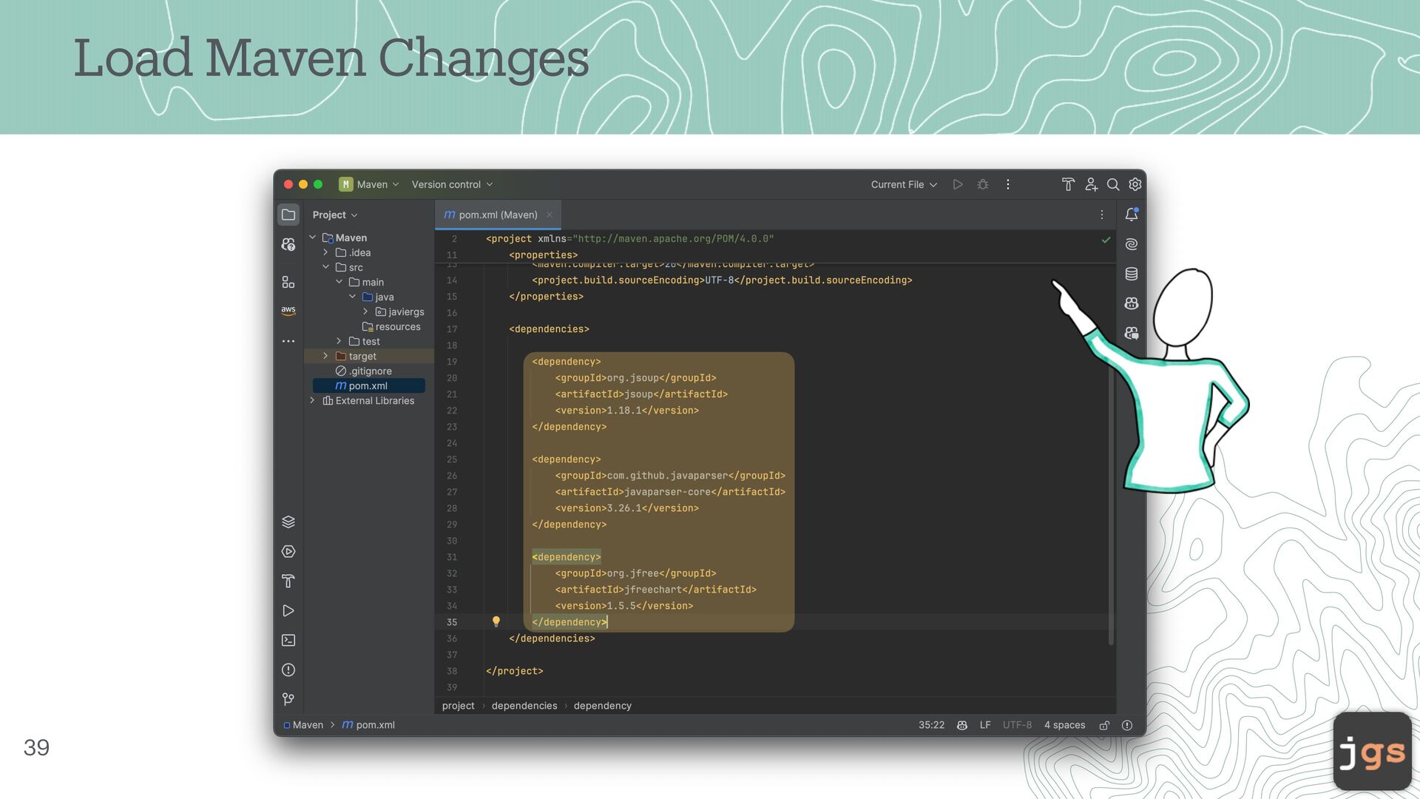Open Code With Me add-user icon
Viewport: 1420px width, 799px height.
(1091, 184)
